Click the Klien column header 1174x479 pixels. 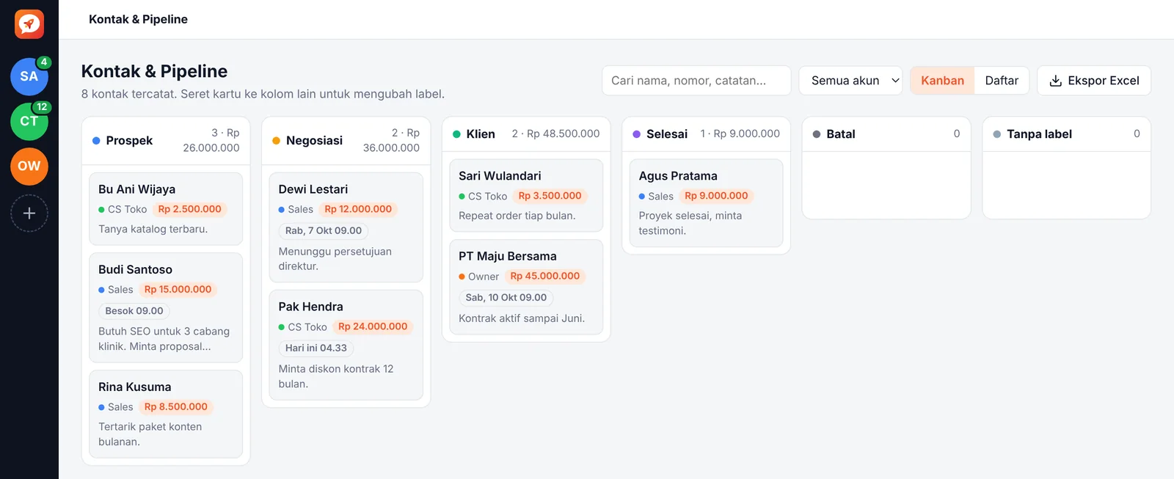click(526, 134)
